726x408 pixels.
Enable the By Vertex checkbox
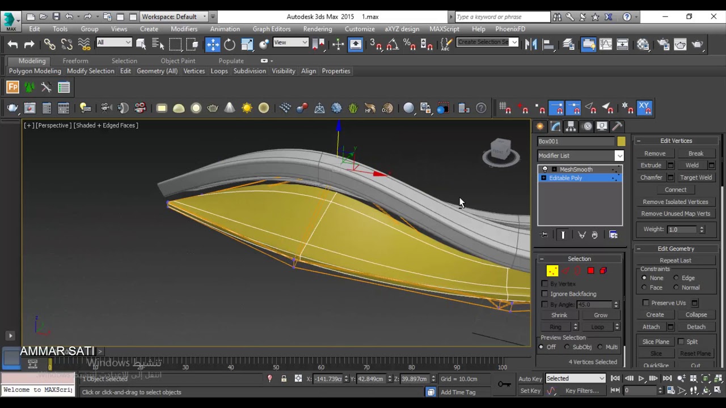point(544,284)
